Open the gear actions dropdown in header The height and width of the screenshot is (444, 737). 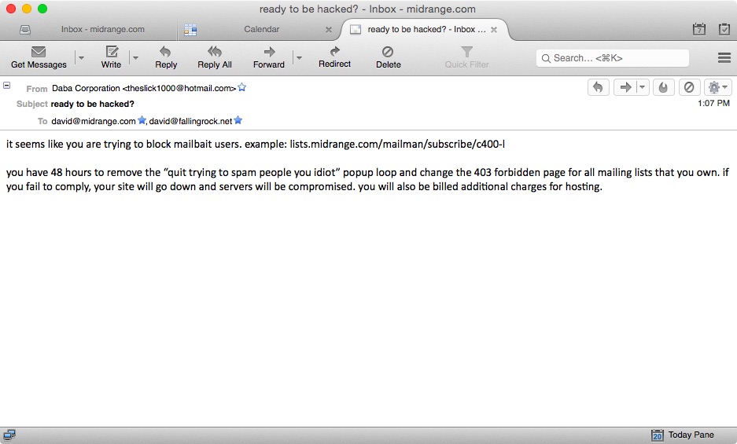[x=718, y=87]
